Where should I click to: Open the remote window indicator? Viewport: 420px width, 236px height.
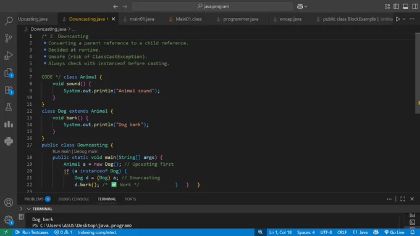tap(6, 232)
